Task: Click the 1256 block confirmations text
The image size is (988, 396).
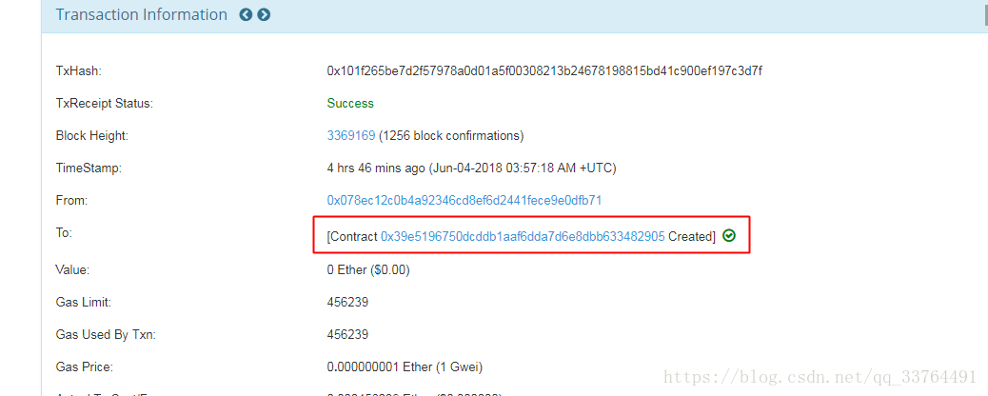Action: [x=451, y=135]
